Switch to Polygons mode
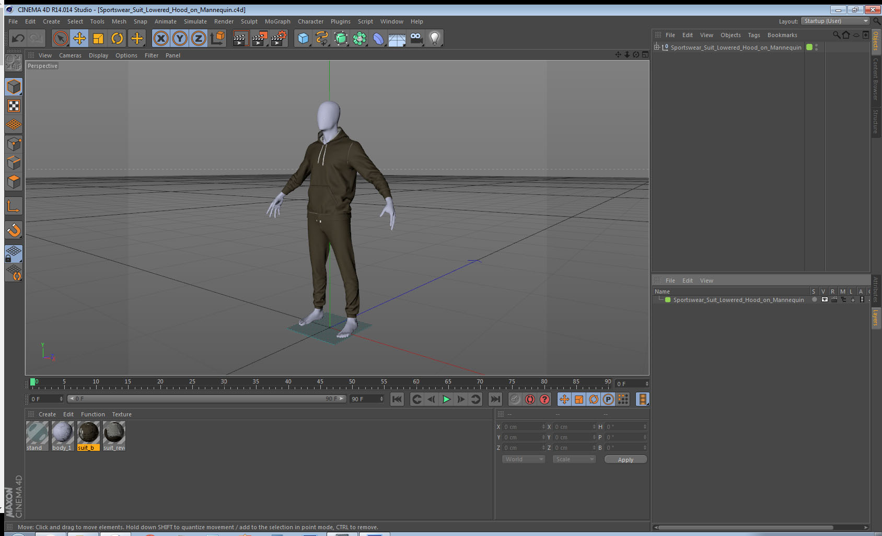 [14, 181]
